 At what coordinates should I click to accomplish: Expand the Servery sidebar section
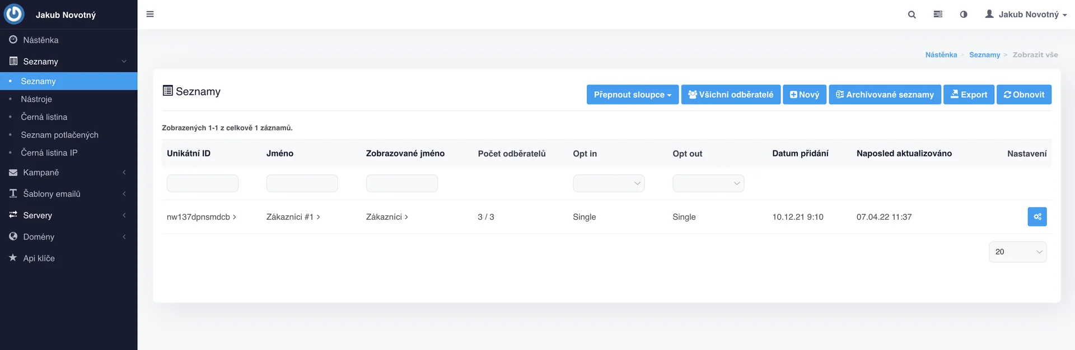click(38, 215)
